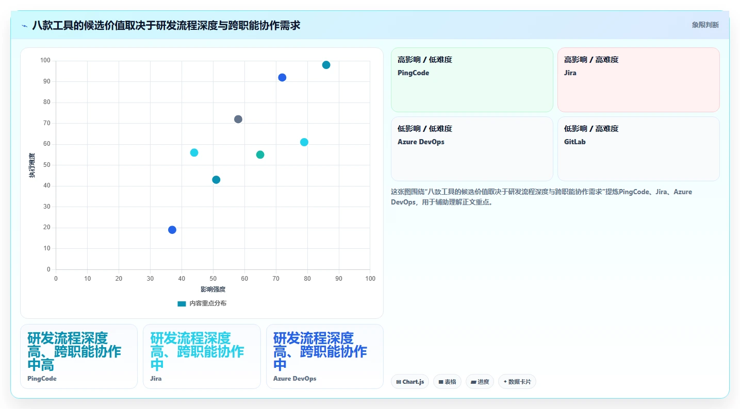The height and width of the screenshot is (409, 740).
Task: Click the y-axis tick label 20
Action: coord(47,228)
